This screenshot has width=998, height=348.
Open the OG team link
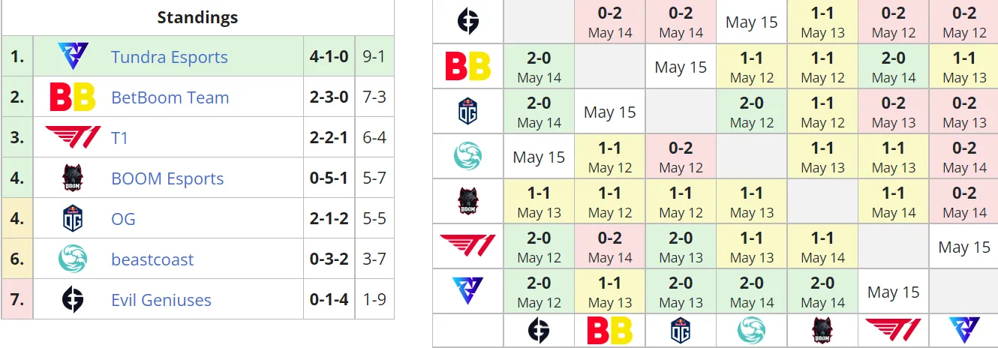(123, 219)
